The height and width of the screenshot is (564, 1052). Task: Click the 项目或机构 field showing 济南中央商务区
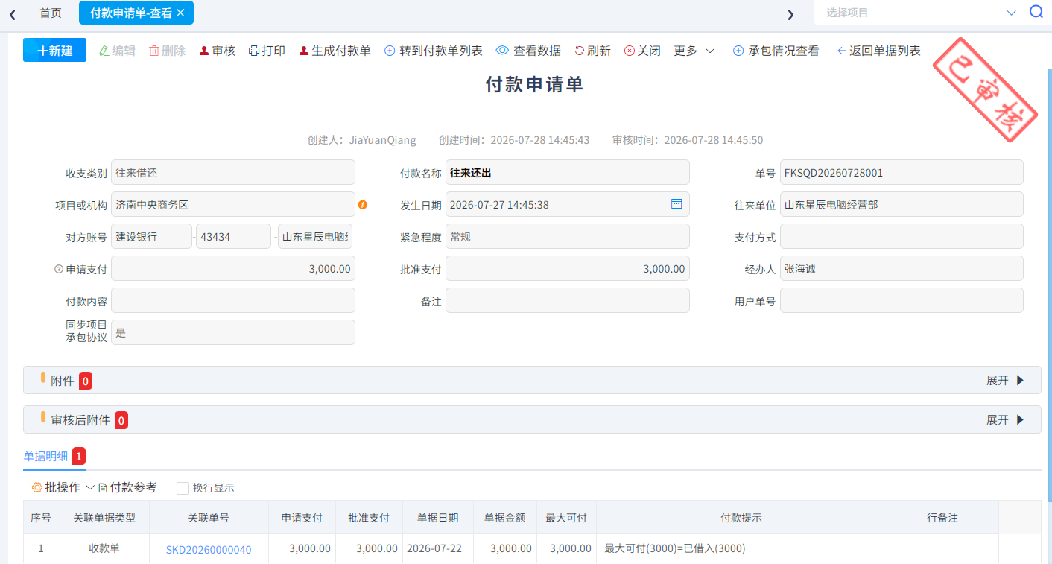pos(233,205)
